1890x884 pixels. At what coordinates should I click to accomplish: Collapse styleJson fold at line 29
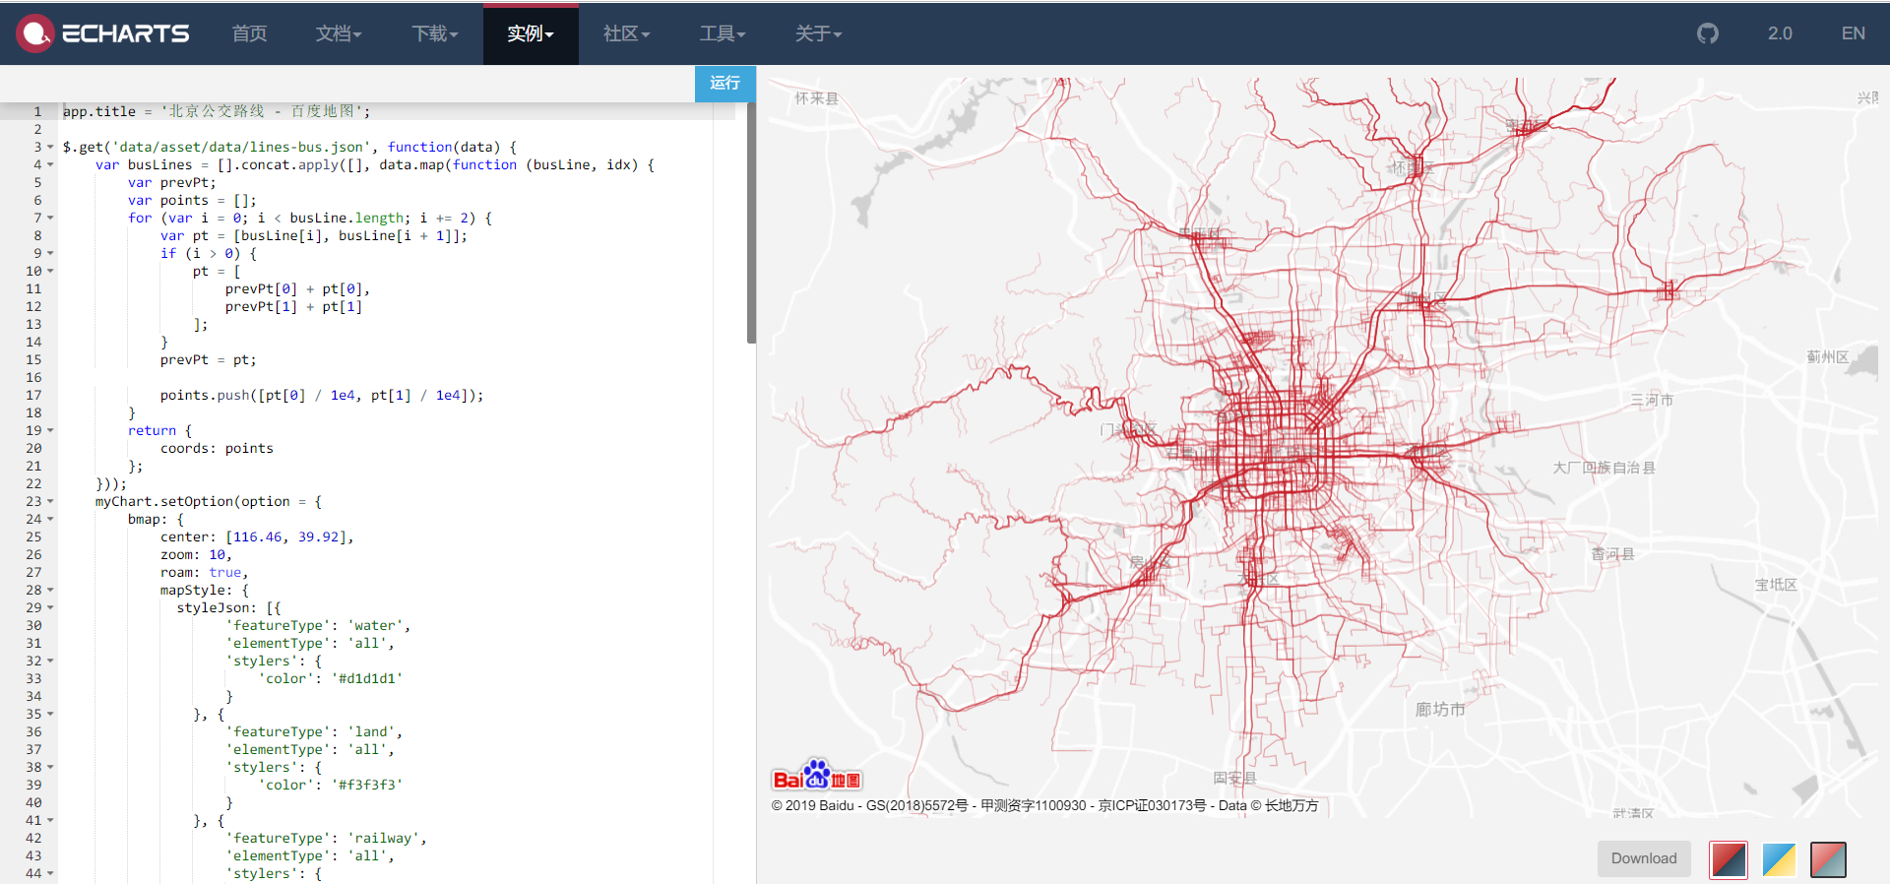50,607
